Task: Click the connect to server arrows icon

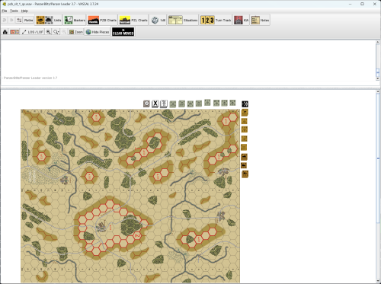Action: (19, 20)
